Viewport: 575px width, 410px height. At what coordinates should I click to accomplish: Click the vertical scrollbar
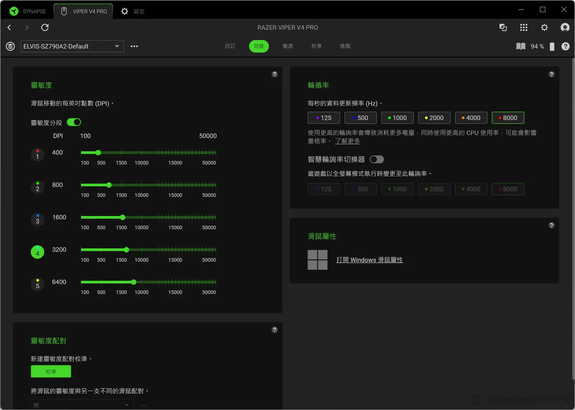point(573,219)
